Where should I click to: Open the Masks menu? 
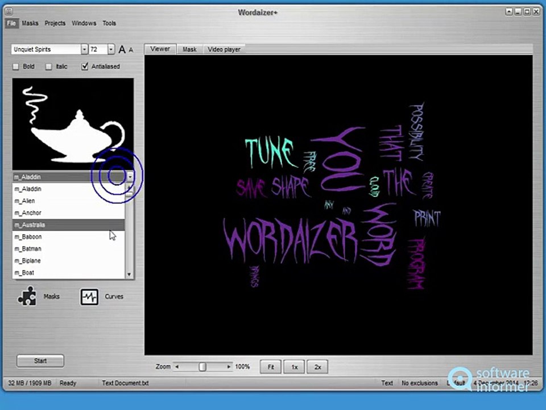click(30, 23)
